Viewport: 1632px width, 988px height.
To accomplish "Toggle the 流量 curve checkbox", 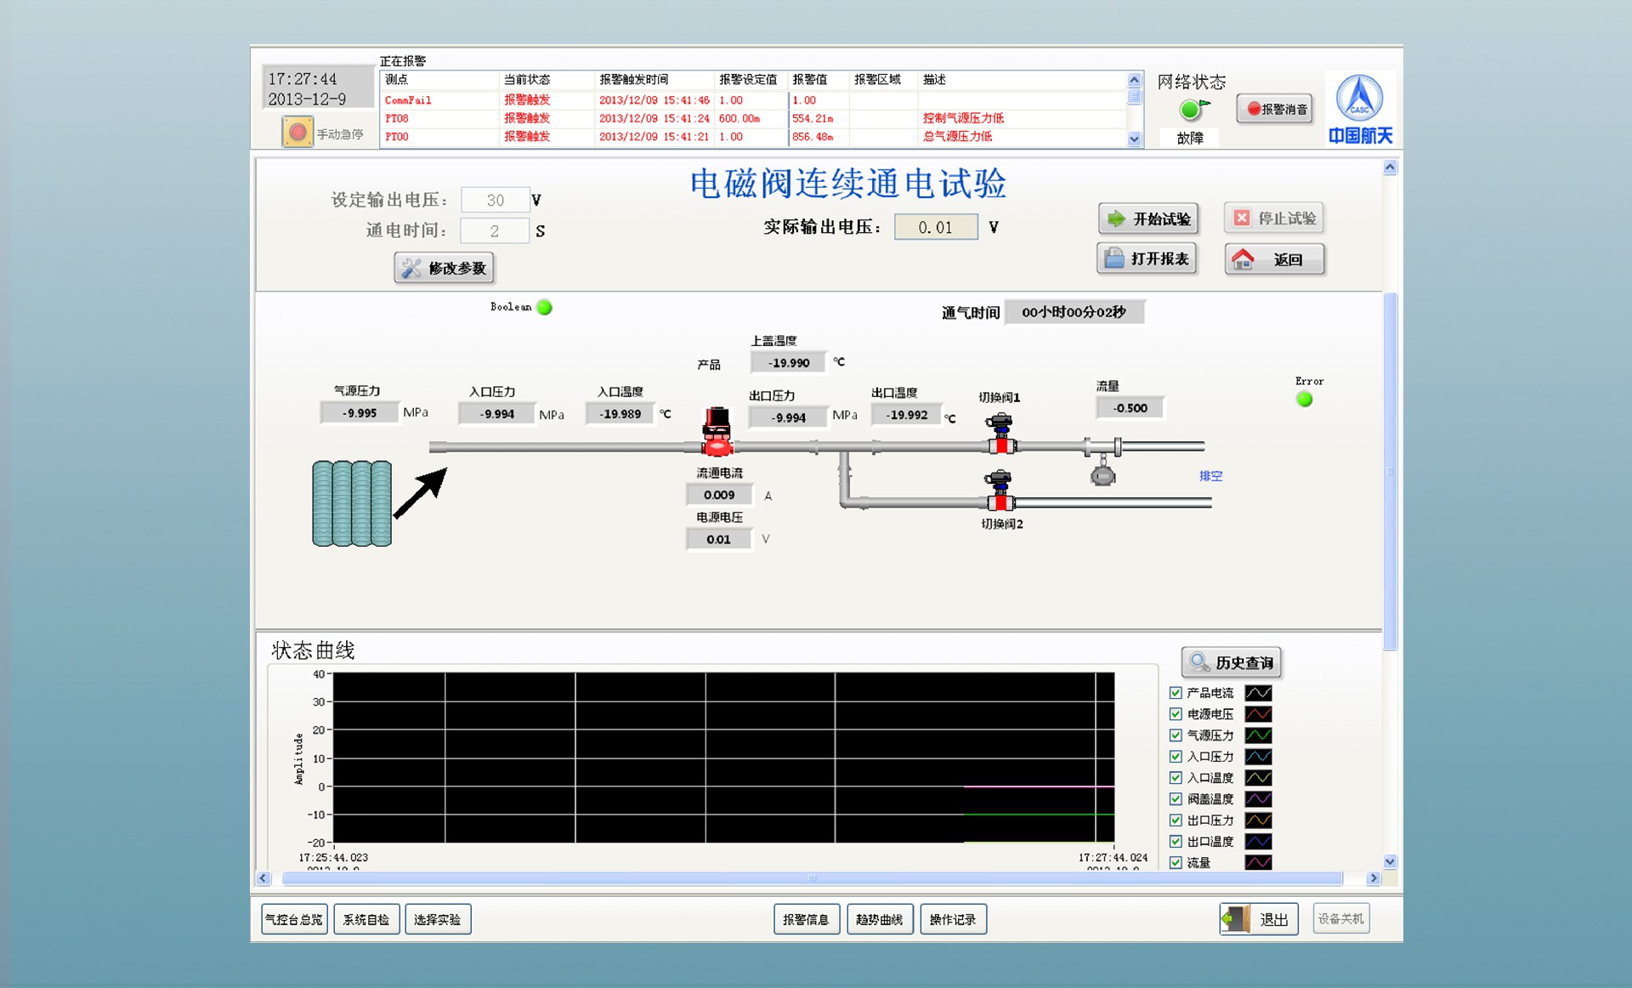I will click(x=1176, y=862).
